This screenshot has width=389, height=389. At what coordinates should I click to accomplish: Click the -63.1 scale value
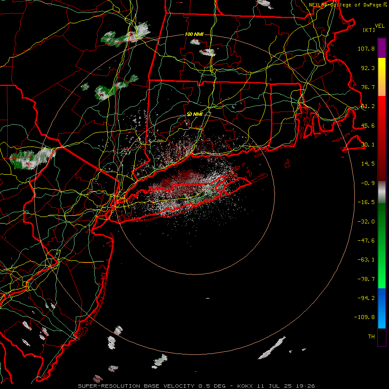point(366,260)
